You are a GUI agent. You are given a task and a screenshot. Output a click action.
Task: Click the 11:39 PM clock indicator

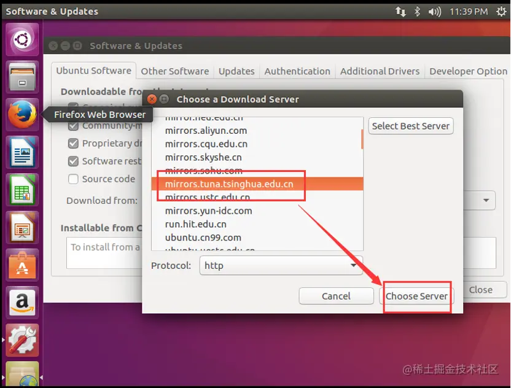(x=469, y=12)
